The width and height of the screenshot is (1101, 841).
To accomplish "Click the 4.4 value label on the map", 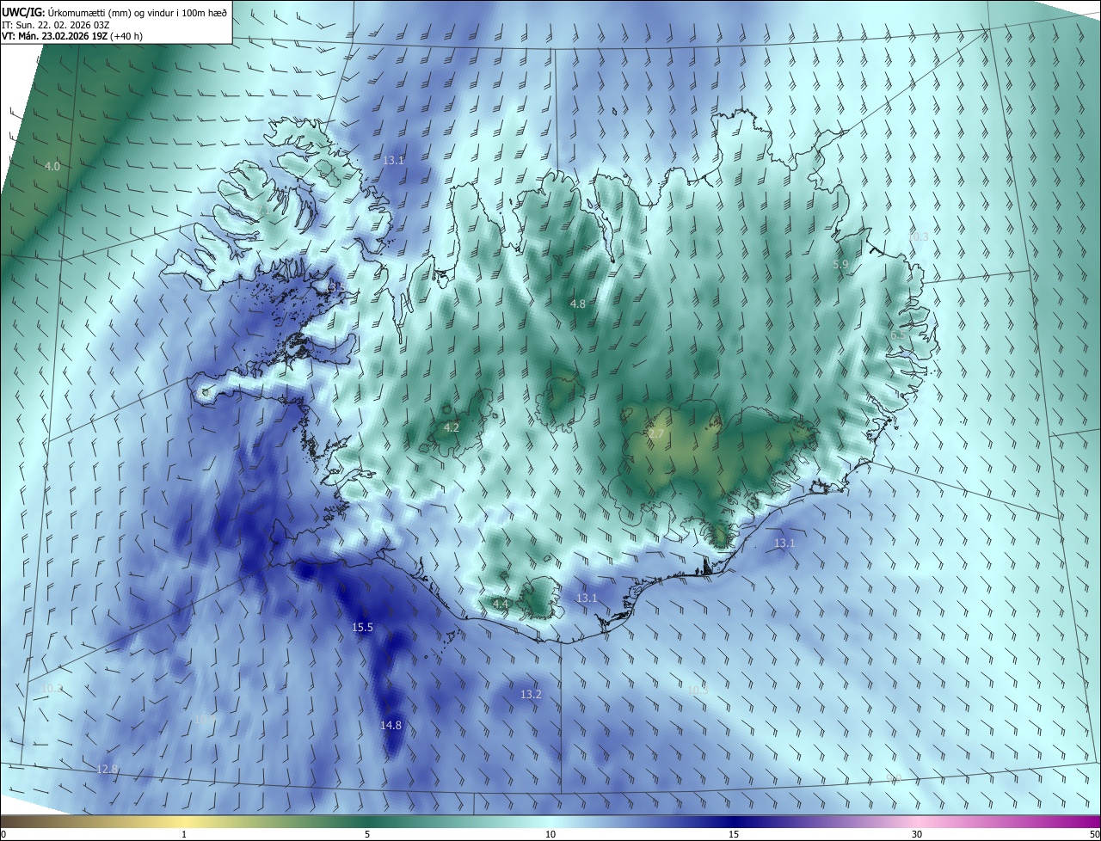I will click(501, 605).
